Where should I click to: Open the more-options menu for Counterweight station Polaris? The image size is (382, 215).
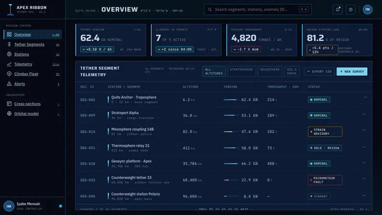364,195
